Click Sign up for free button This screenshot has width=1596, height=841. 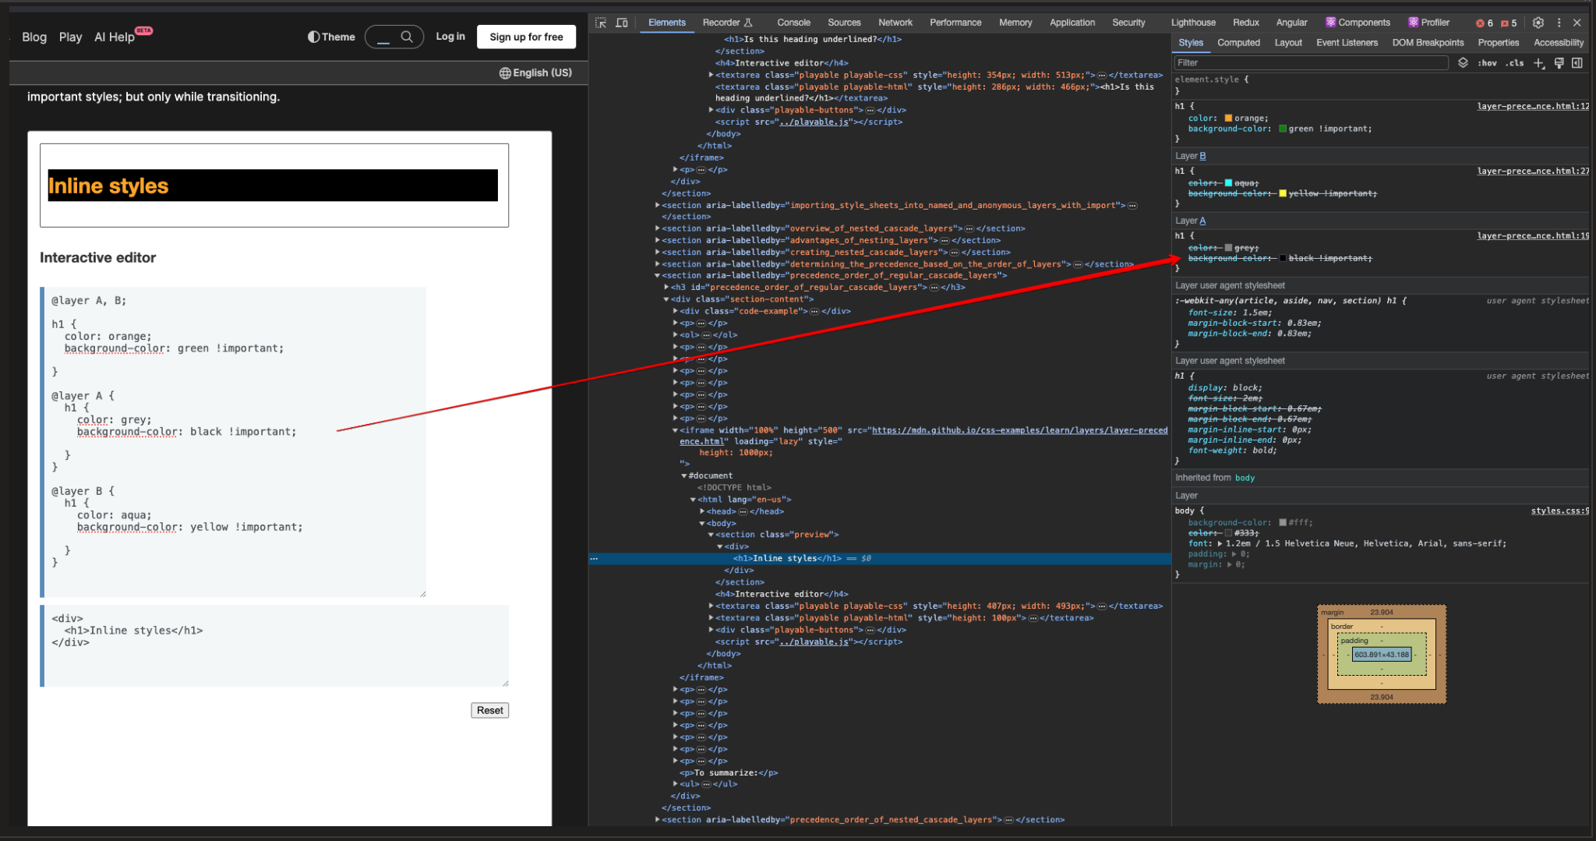point(526,37)
